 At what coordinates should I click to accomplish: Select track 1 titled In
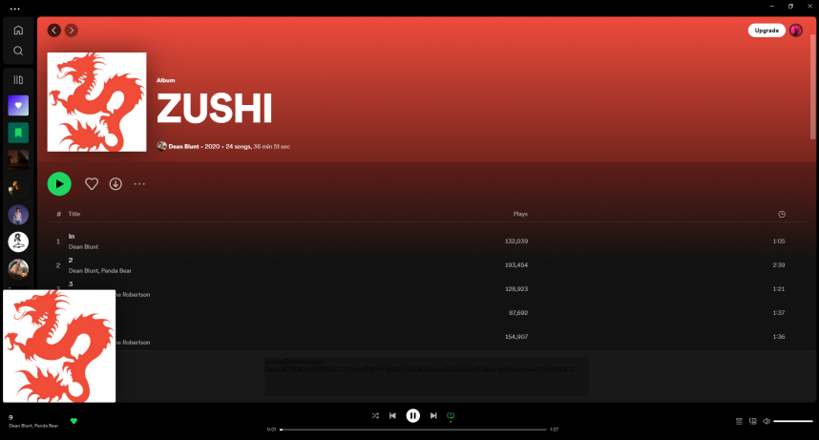[426, 241]
